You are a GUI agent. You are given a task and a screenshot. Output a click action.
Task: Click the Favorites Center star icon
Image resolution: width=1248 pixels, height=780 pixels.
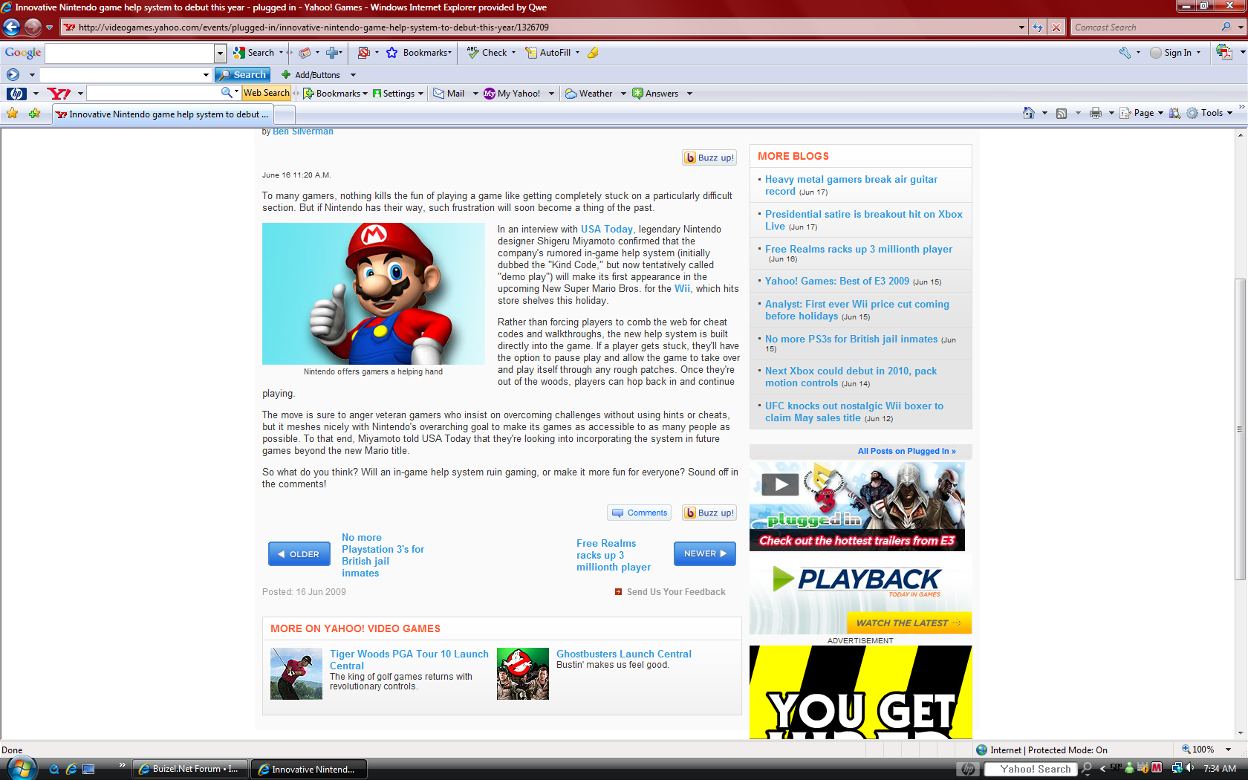click(13, 114)
